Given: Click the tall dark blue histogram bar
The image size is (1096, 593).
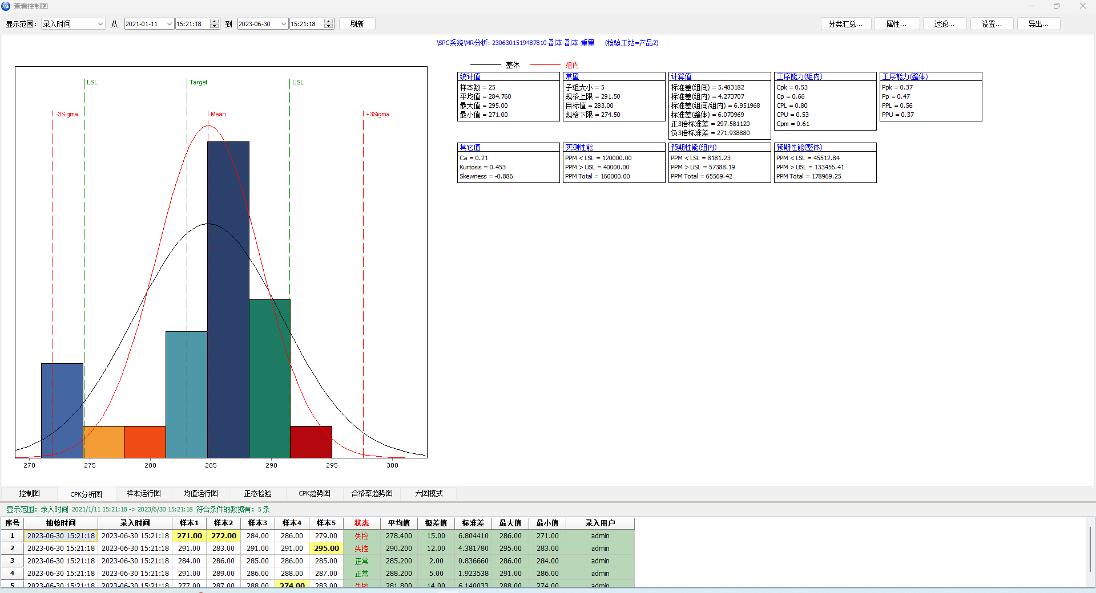Looking at the screenshot, I should click(228, 299).
